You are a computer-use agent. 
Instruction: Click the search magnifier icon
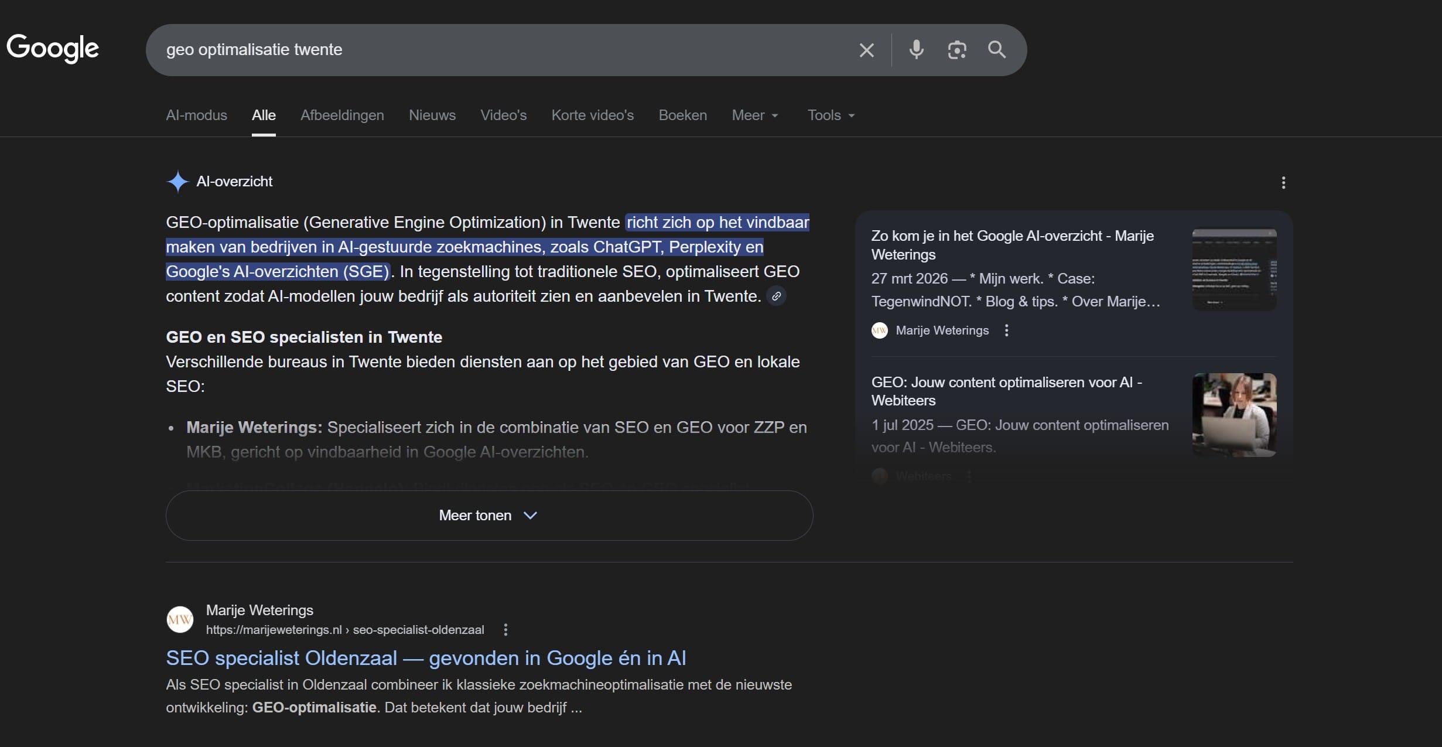[x=996, y=50]
